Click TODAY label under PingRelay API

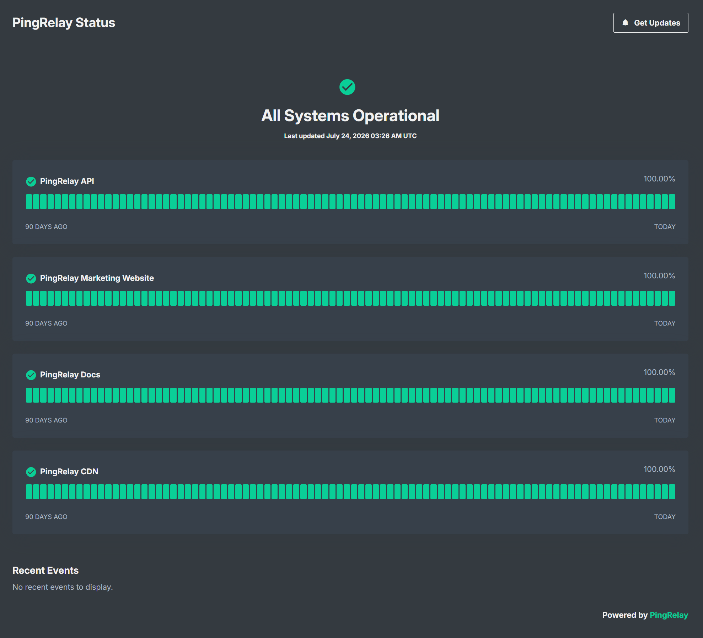point(665,227)
